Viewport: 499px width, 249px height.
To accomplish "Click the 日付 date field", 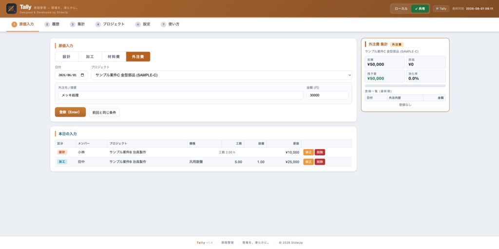I will point(71,75).
